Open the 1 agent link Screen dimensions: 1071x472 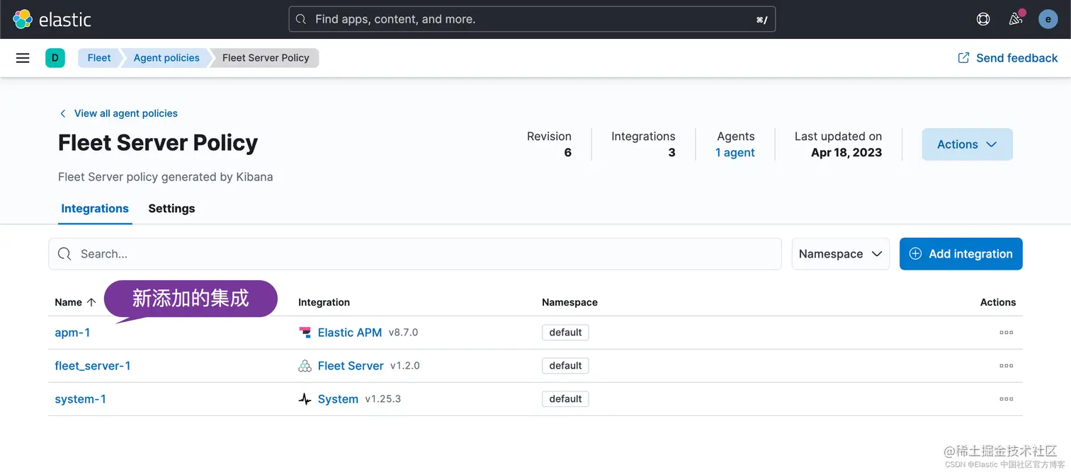tap(735, 153)
